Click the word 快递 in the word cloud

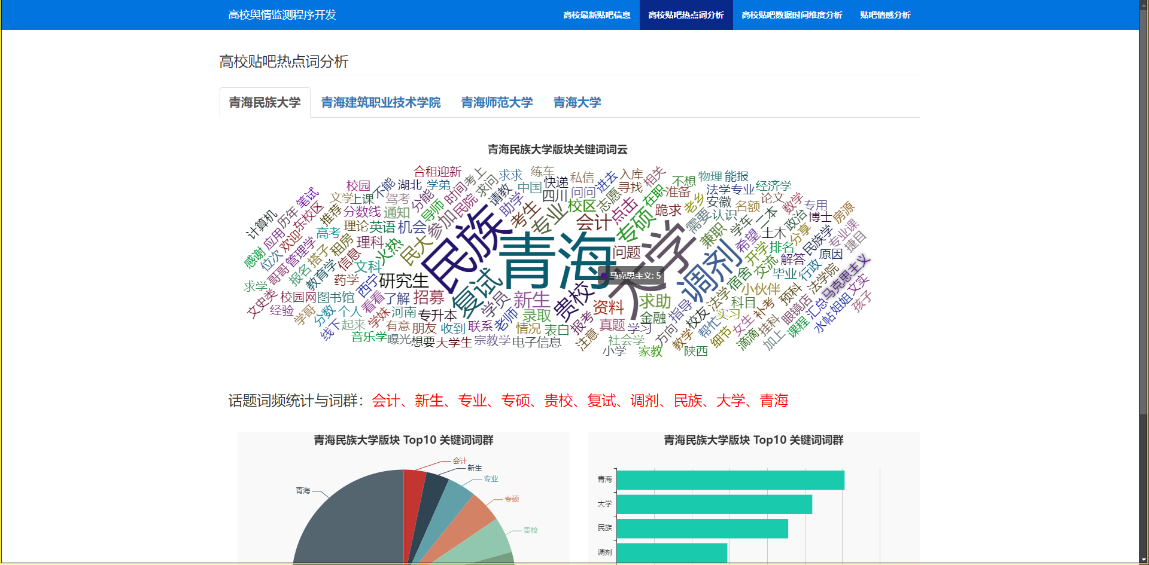(556, 182)
